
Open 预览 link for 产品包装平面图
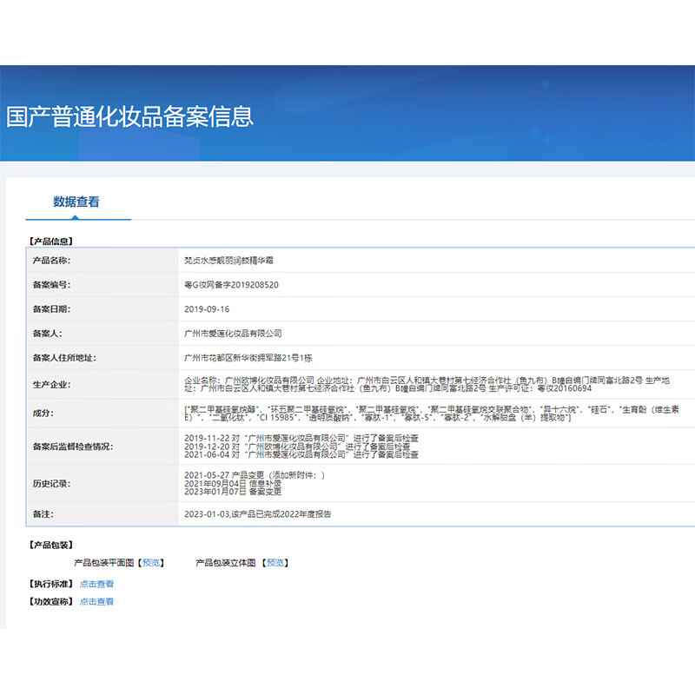149,562
